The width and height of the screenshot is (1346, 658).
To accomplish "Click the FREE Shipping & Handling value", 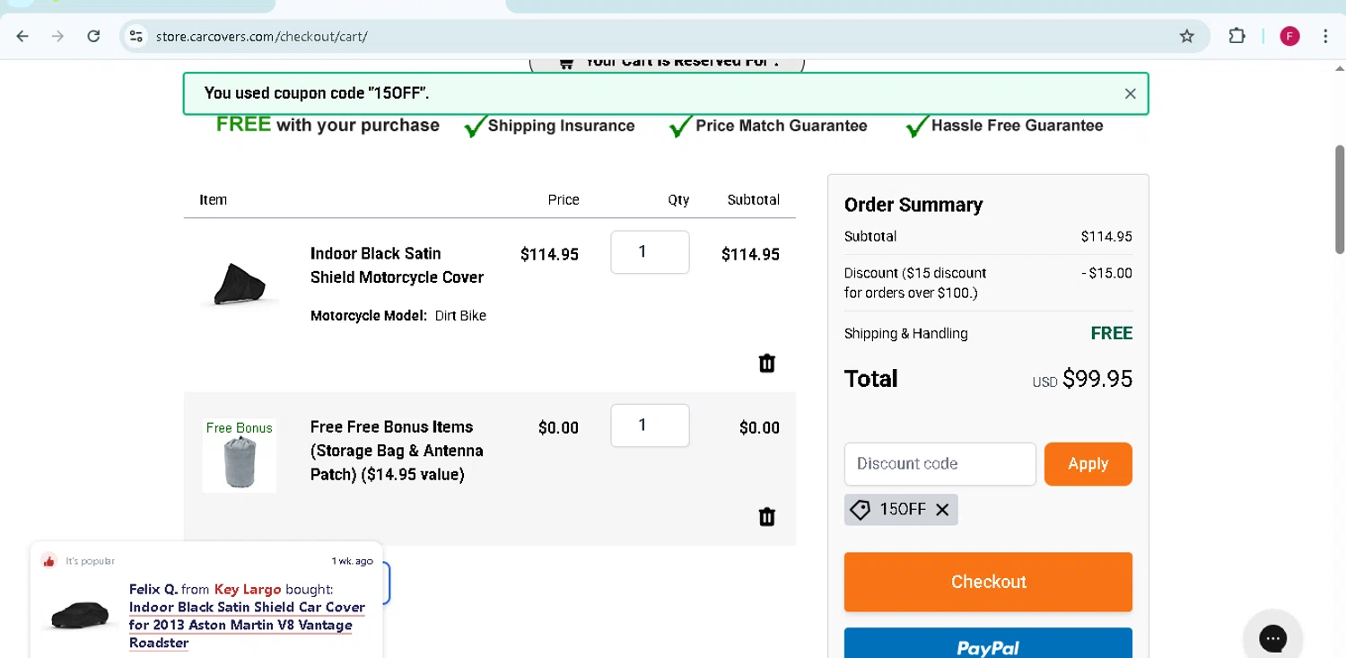I will click(x=1111, y=333).
